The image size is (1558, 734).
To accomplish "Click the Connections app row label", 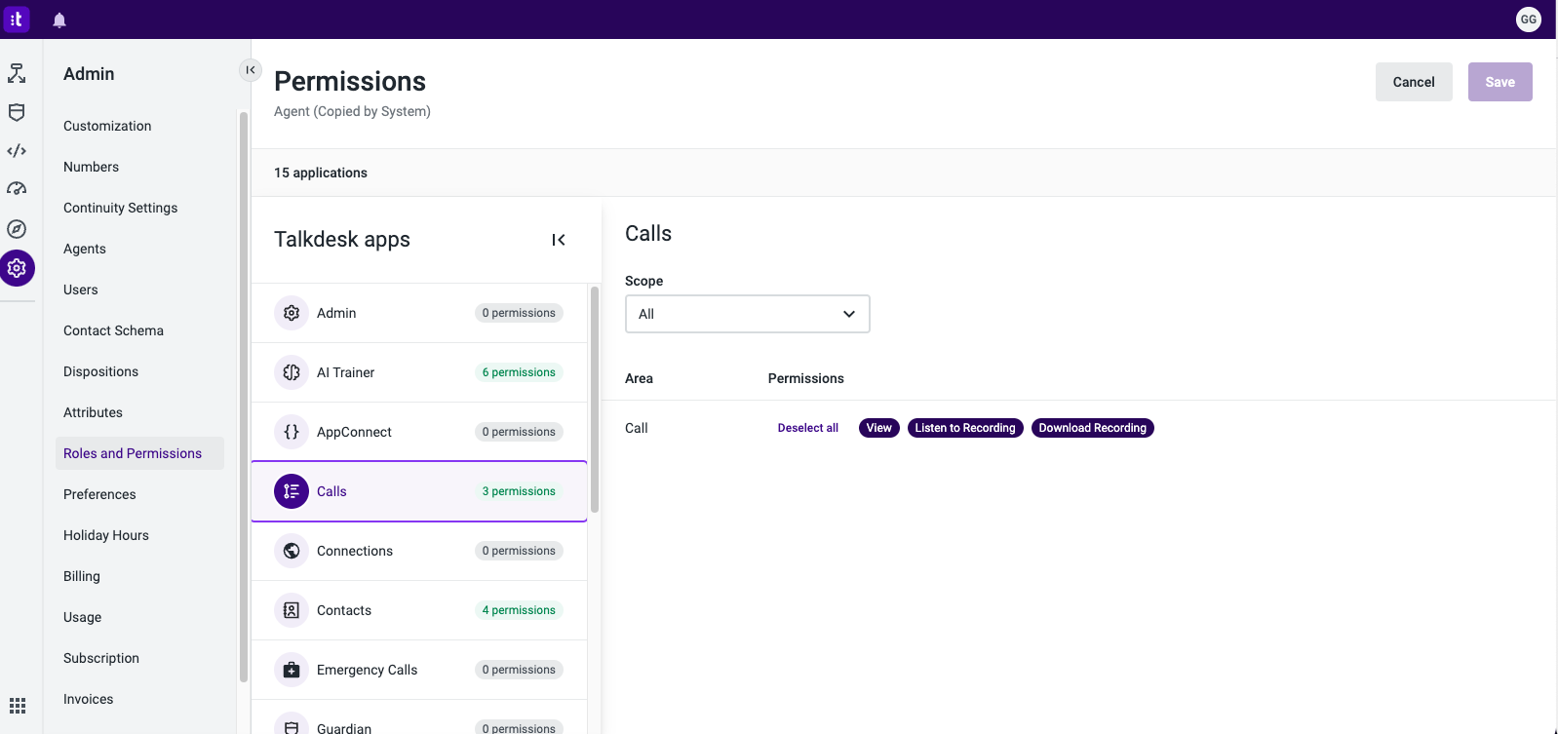I will (x=355, y=551).
